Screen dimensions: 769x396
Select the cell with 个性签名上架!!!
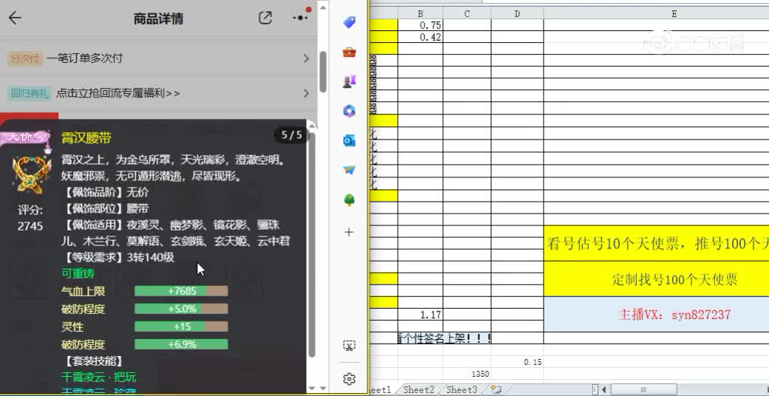[444, 338]
